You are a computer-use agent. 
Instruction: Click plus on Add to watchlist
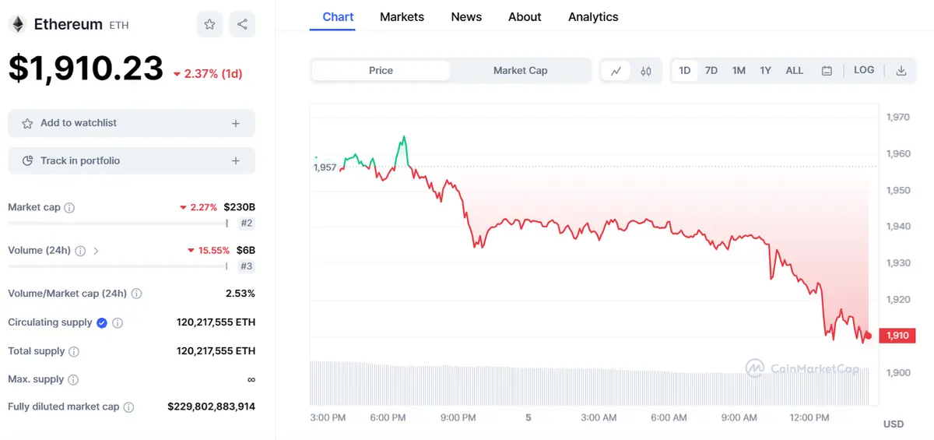tap(236, 123)
